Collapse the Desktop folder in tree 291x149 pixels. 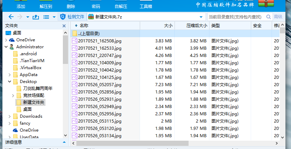pos(7,82)
